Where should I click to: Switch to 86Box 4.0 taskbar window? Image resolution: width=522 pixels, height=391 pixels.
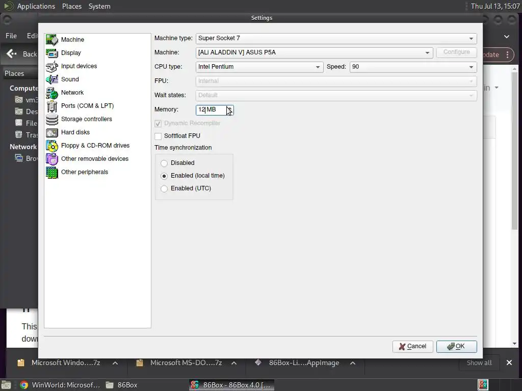tap(232, 385)
